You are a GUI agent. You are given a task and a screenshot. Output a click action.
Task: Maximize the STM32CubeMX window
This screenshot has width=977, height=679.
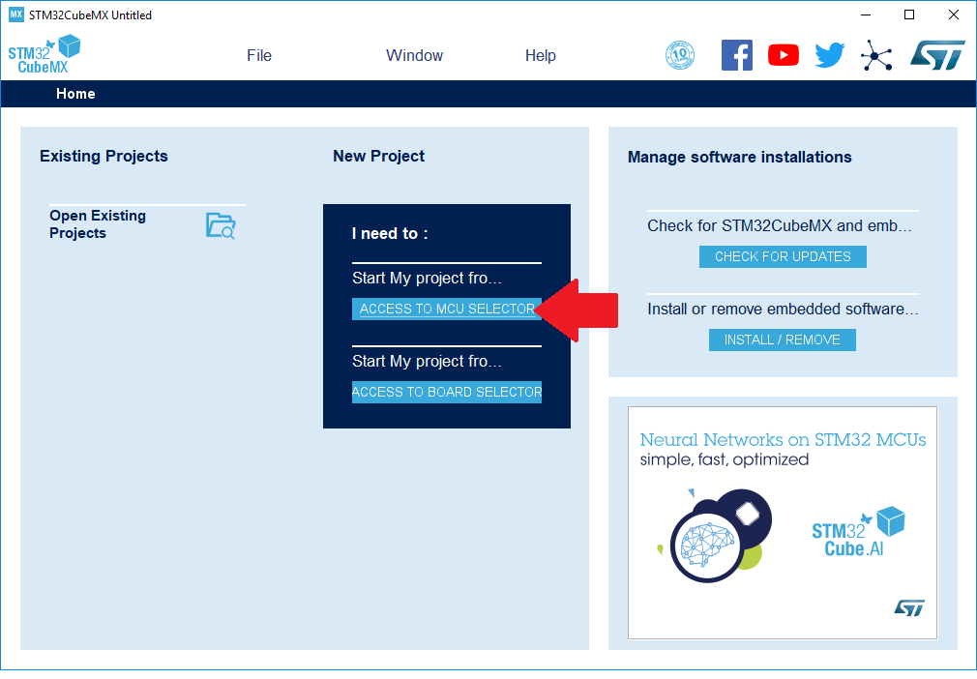(x=909, y=15)
